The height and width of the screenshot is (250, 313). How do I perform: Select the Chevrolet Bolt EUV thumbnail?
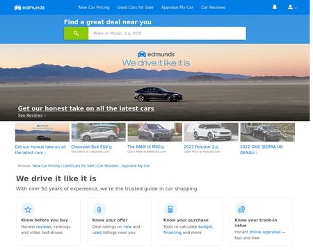(x=99, y=132)
